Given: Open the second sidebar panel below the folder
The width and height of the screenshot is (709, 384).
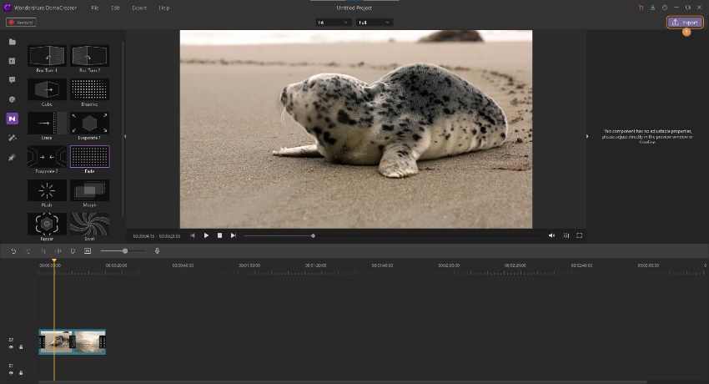Looking at the screenshot, I should (13, 61).
